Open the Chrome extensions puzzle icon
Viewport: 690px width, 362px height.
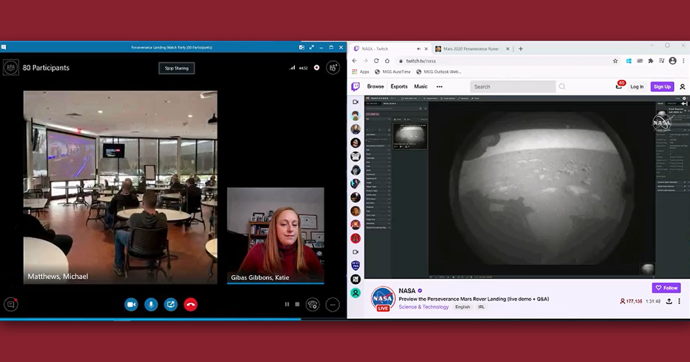(651, 60)
